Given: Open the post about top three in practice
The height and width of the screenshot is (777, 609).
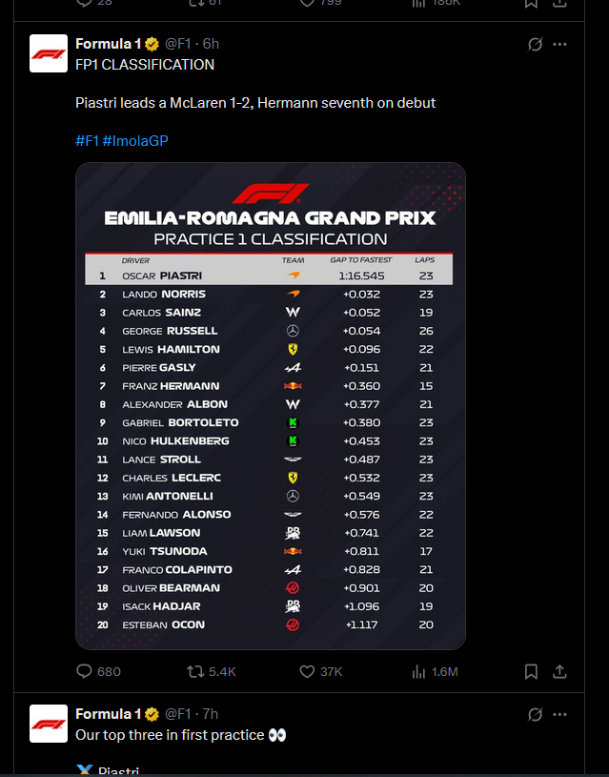Looking at the screenshot, I should click(x=180, y=735).
